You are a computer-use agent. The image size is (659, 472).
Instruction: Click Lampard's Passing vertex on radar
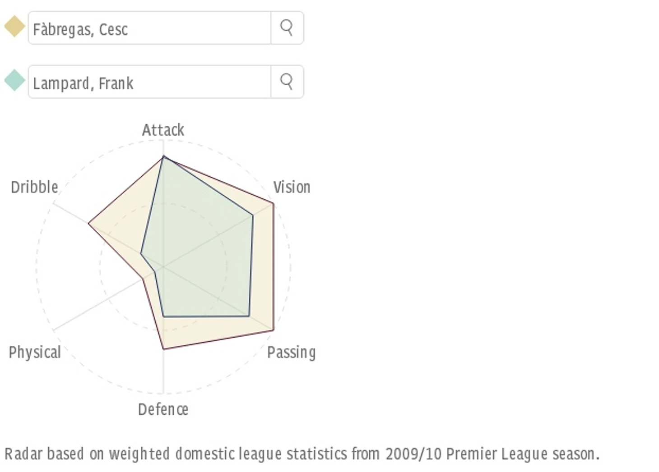tap(249, 316)
